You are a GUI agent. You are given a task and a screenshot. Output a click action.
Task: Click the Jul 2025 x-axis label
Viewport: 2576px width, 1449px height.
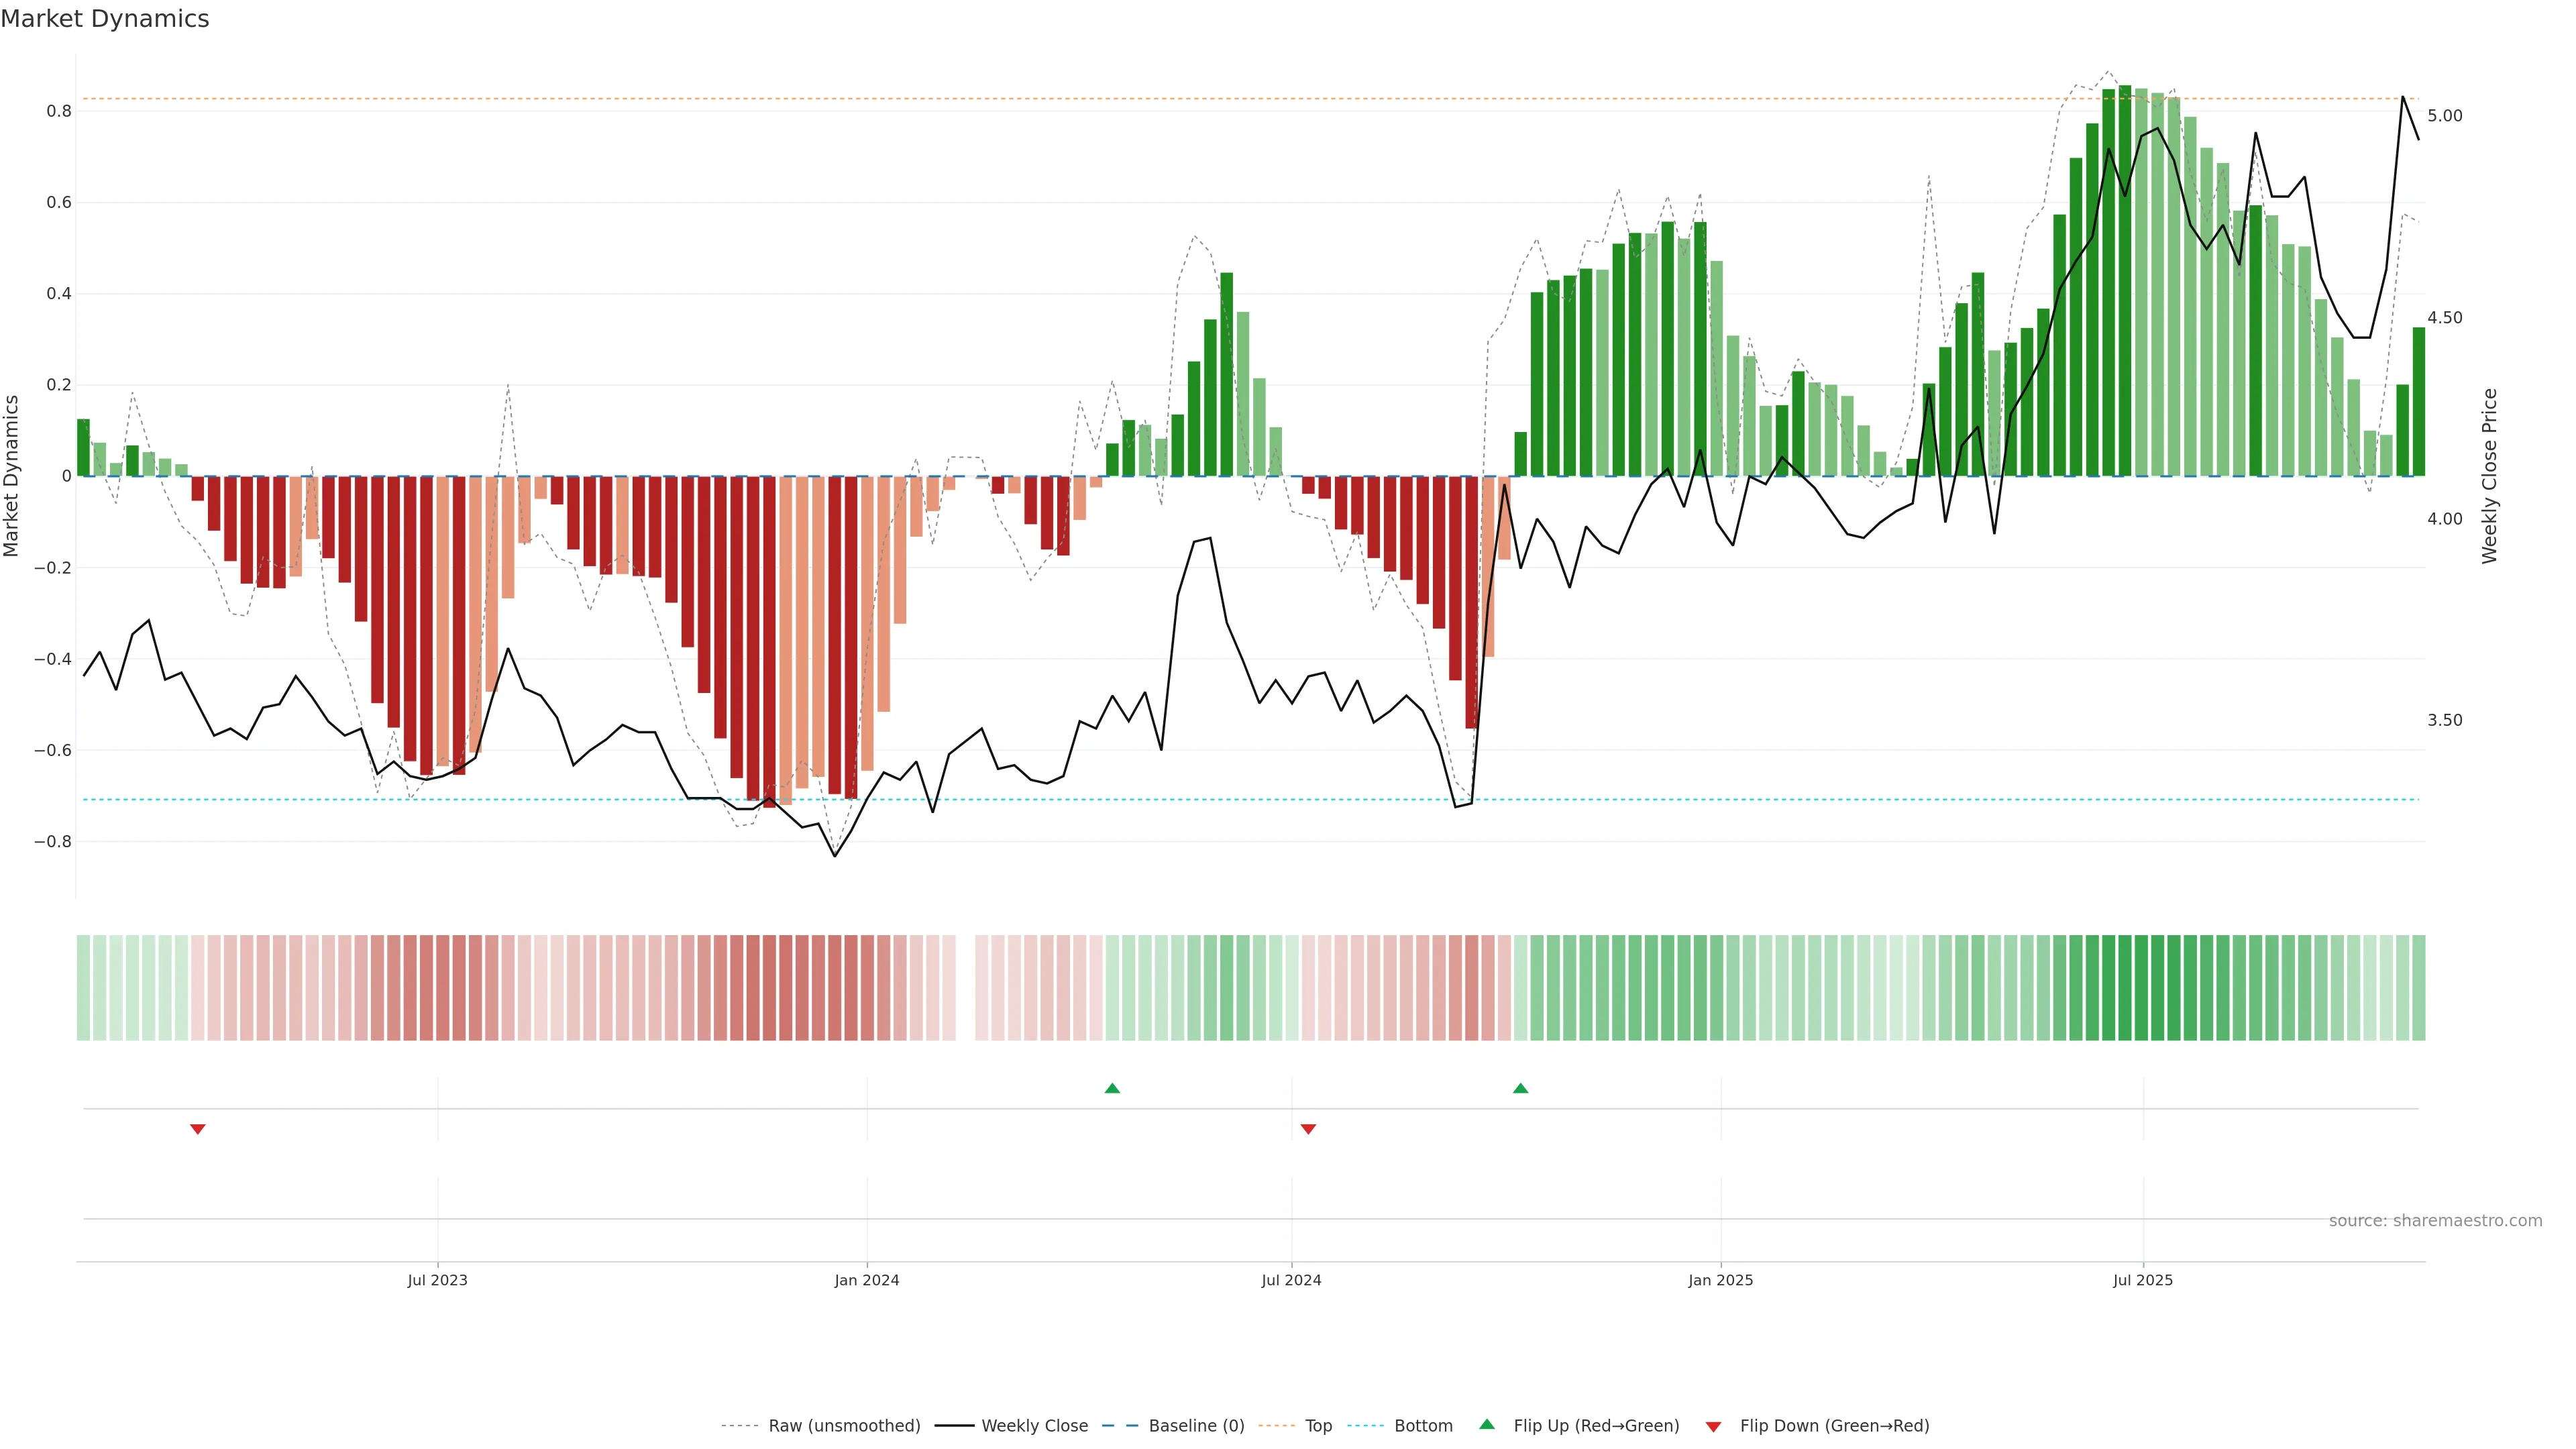point(2142,1280)
